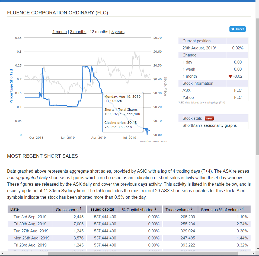Click the Gross shorts column header
The height and width of the screenshot is (256, 259).
tap(70, 209)
